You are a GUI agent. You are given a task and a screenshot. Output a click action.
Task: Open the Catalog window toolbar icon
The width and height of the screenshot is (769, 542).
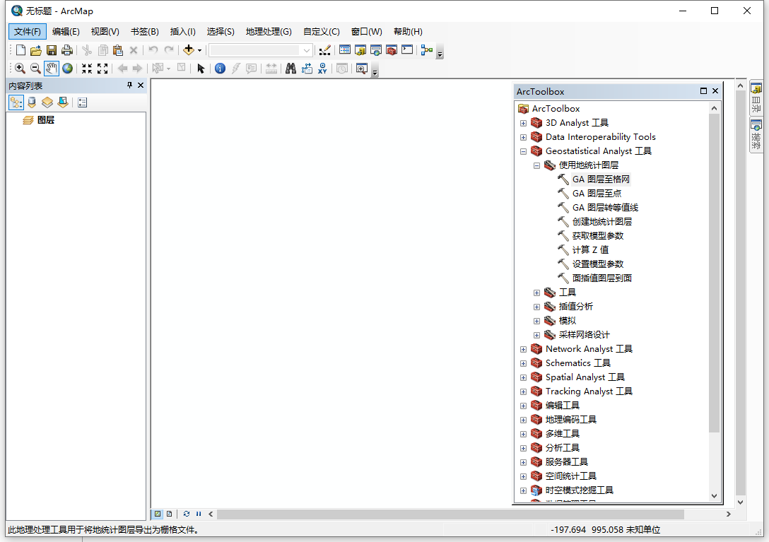(x=360, y=50)
